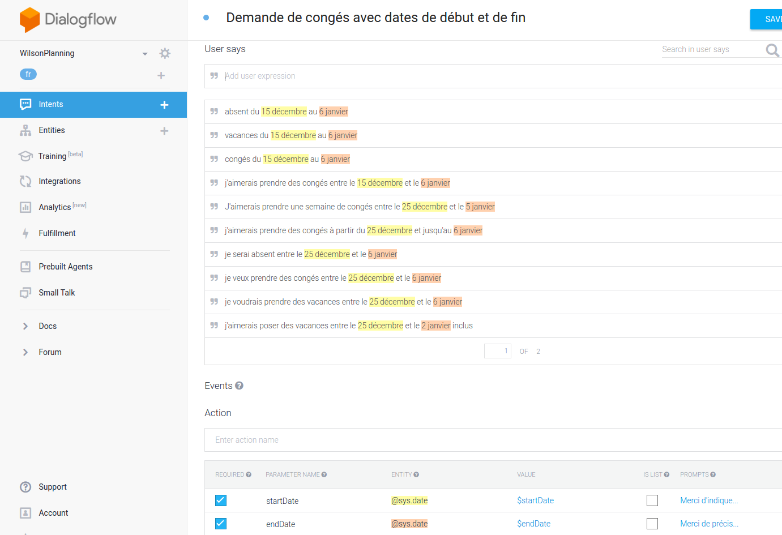Click the plus icon to create intent
Viewport: 782px width, 535px height.
[164, 105]
